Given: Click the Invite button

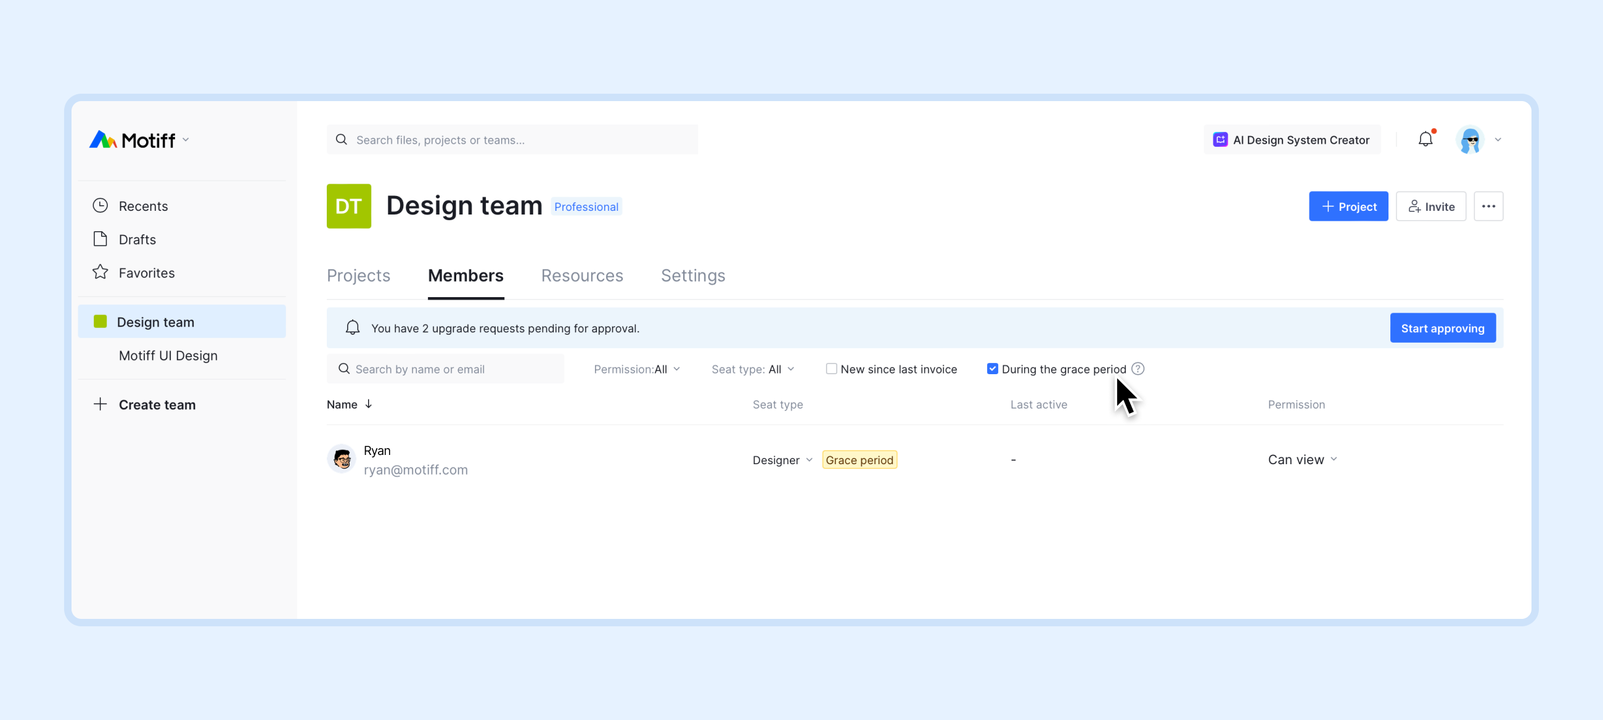Looking at the screenshot, I should click(1431, 206).
